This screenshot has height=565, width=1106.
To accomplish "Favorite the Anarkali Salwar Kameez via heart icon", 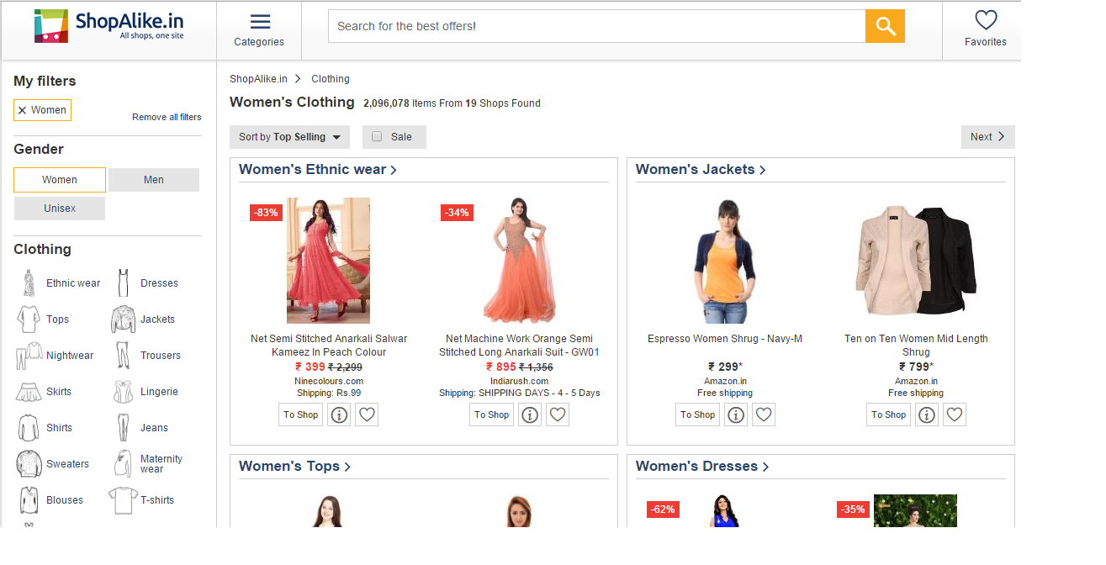I will 366,414.
